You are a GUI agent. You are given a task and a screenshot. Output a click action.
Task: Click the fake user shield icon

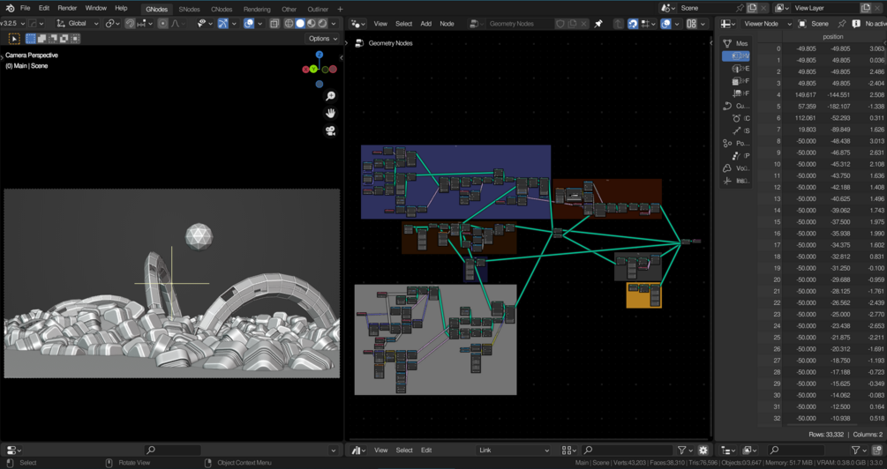tap(560, 24)
